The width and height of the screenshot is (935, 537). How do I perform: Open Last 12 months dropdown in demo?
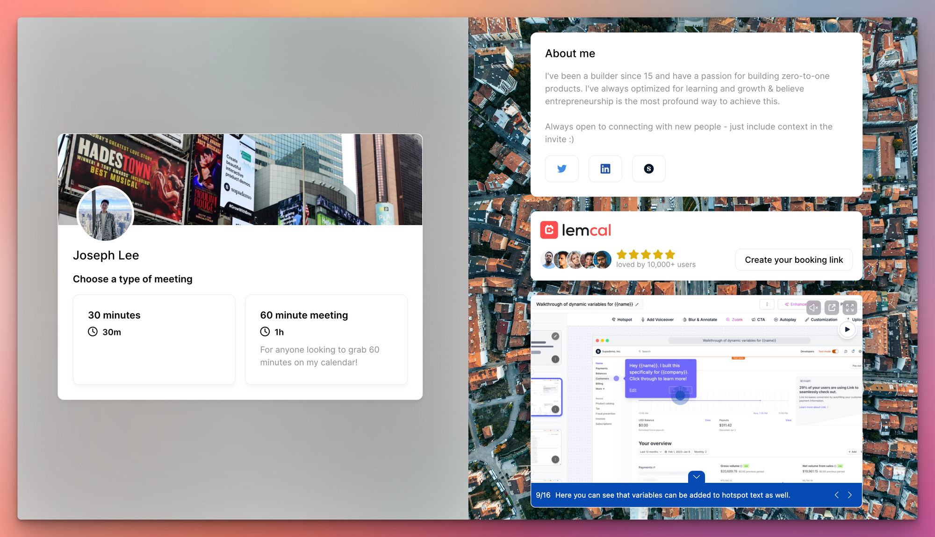click(x=650, y=452)
